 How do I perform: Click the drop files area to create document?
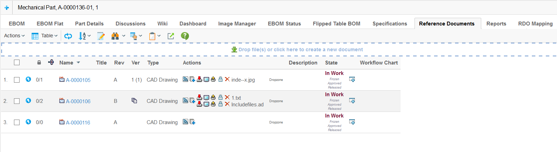pos(300,50)
